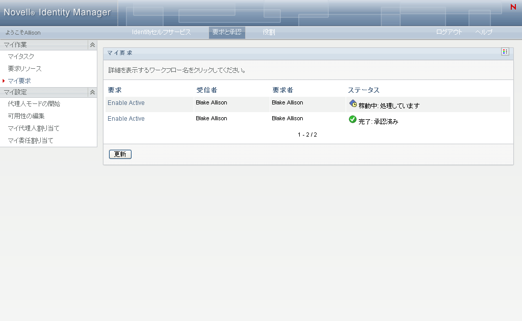The width and height of the screenshot is (522, 321).
Task: Open the マイ要求 panel display options icon
Action: click(505, 51)
